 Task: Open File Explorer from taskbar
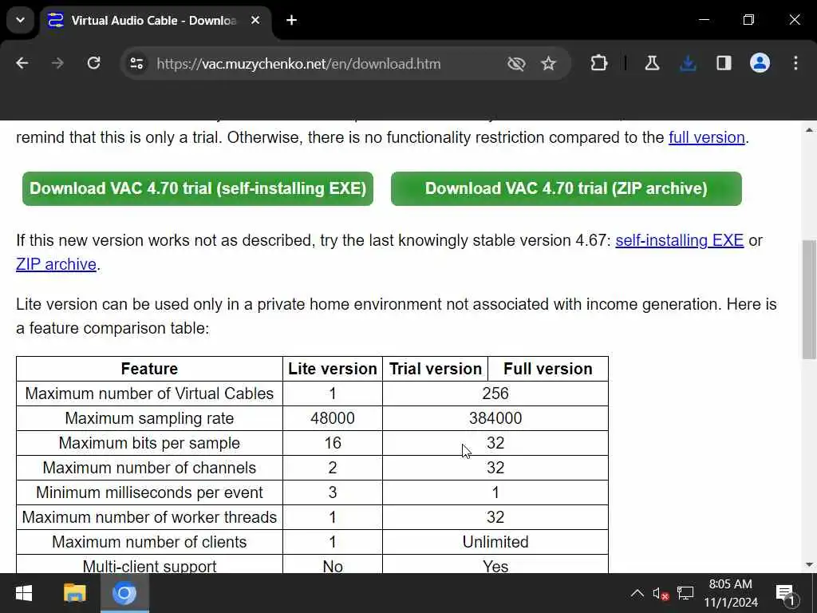74,593
